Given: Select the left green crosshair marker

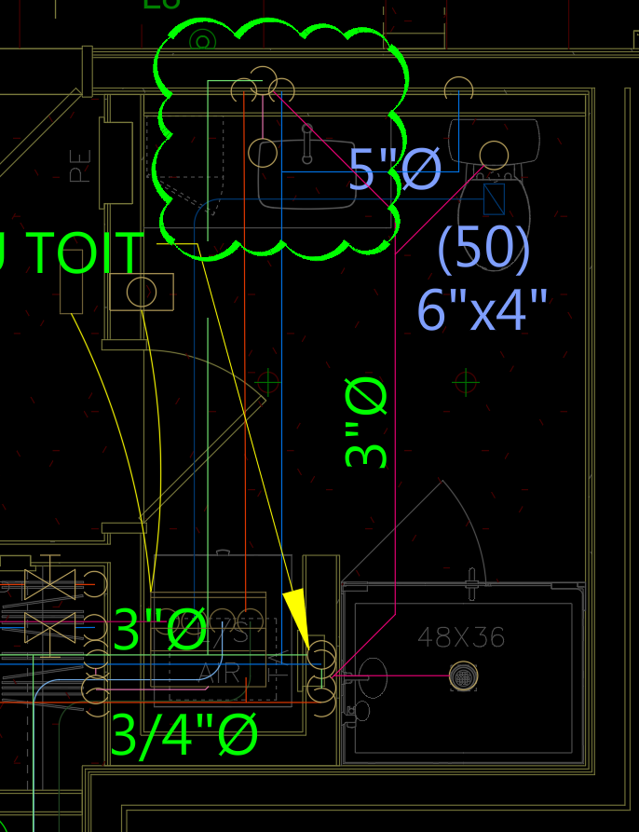Looking at the screenshot, I should 268,381.
